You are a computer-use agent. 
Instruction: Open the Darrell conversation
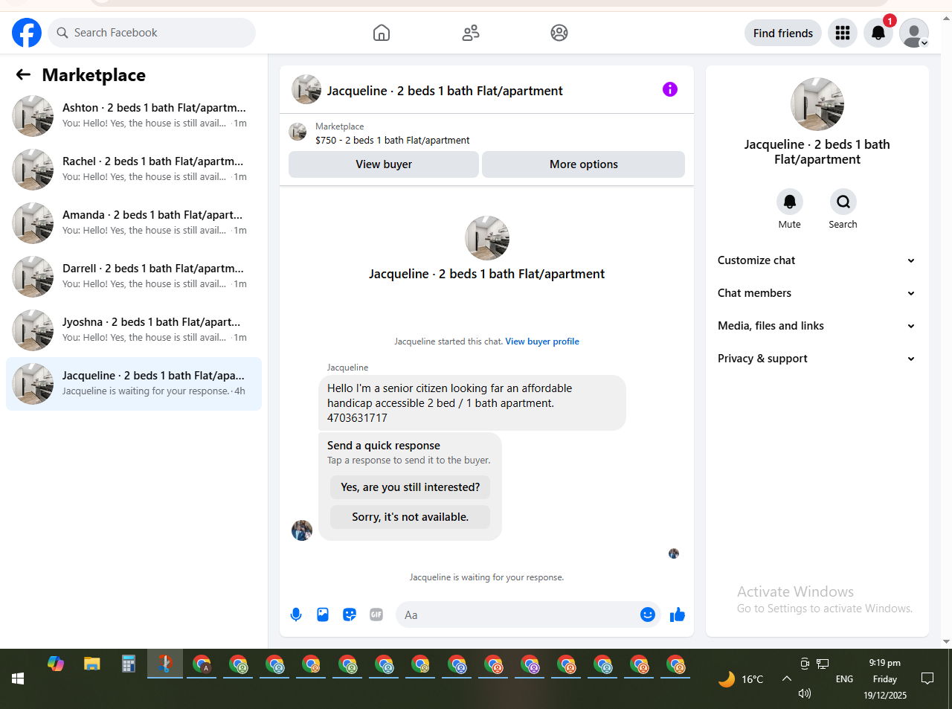click(x=134, y=277)
